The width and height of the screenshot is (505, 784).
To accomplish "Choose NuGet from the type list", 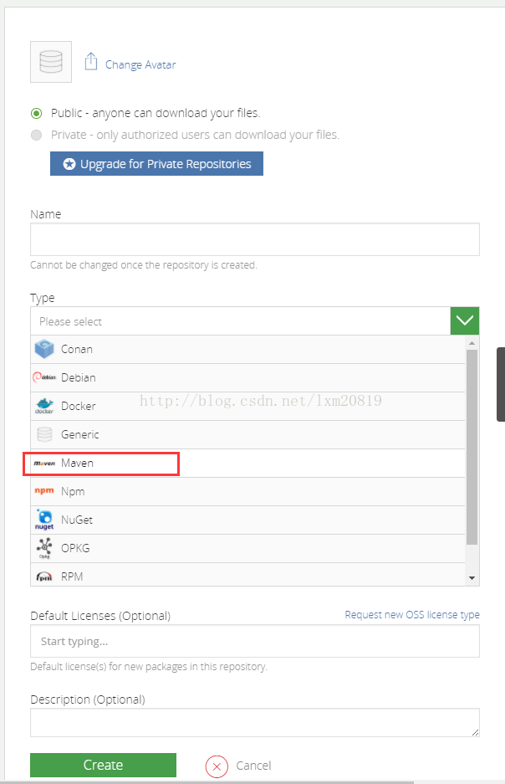I will coord(247,520).
